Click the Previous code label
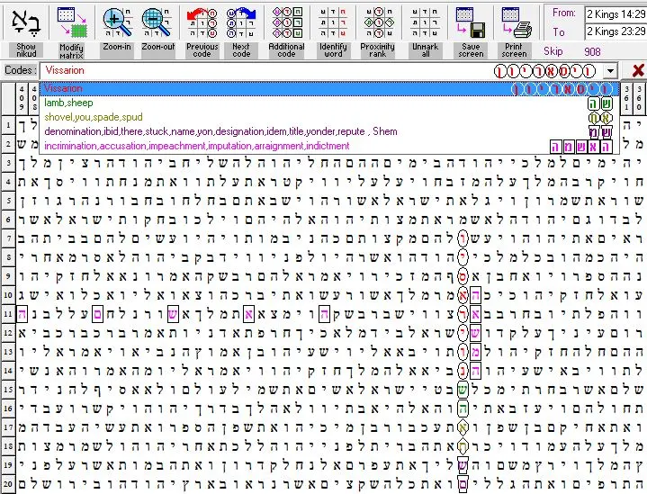Image resolution: width=647 pixels, height=494 pixels. (x=202, y=50)
